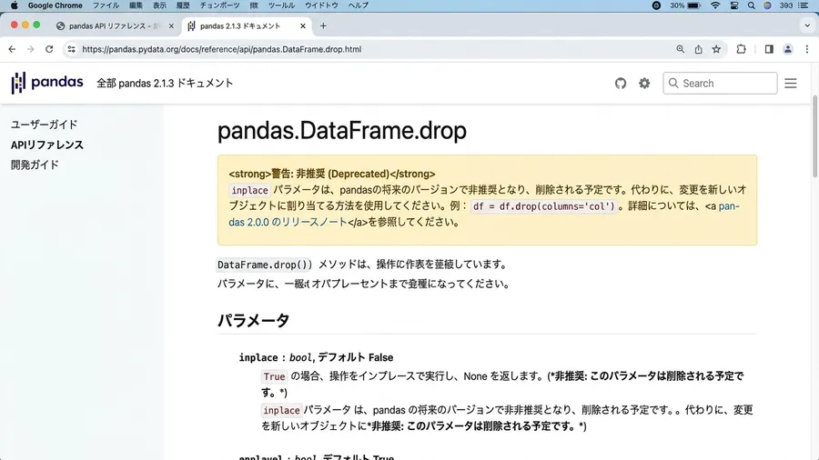Open the 編集 menu
This screenshot has width=819, height=460.
136,5
